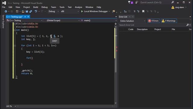Open the main() member dropdown
The height and width of the screenshot is (109, 193).
pyautogui.click(x=99, y=20)
